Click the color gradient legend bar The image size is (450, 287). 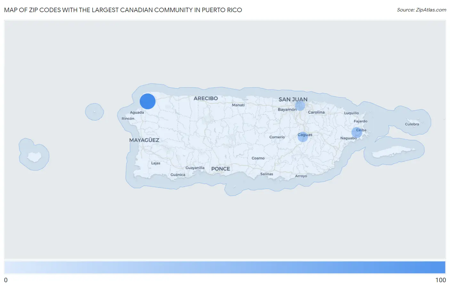225,268
